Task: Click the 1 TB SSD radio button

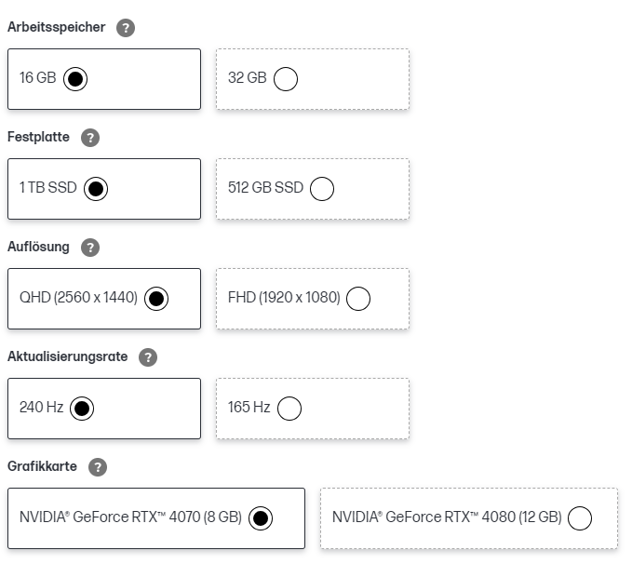Action: (x=96, y=189)
